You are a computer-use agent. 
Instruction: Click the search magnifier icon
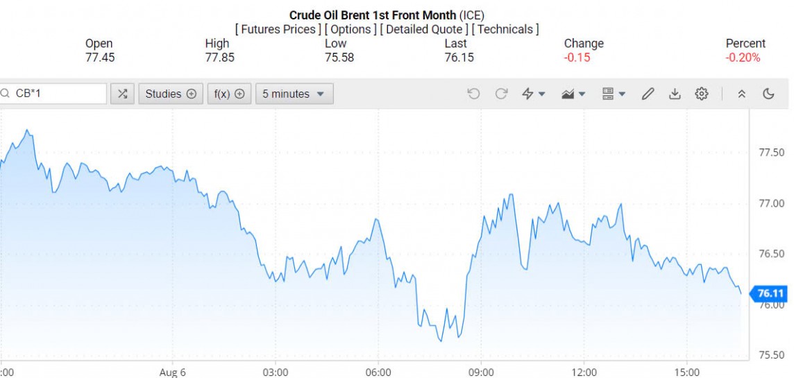(x=5, y=94)
